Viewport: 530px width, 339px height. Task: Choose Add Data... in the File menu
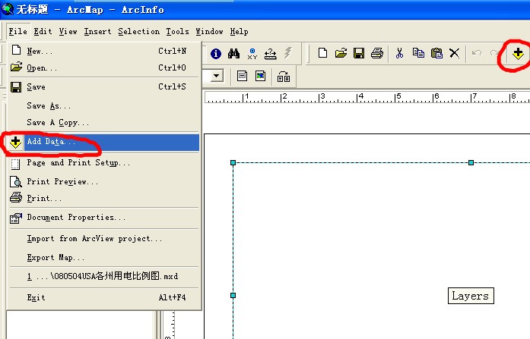[103, 143]
